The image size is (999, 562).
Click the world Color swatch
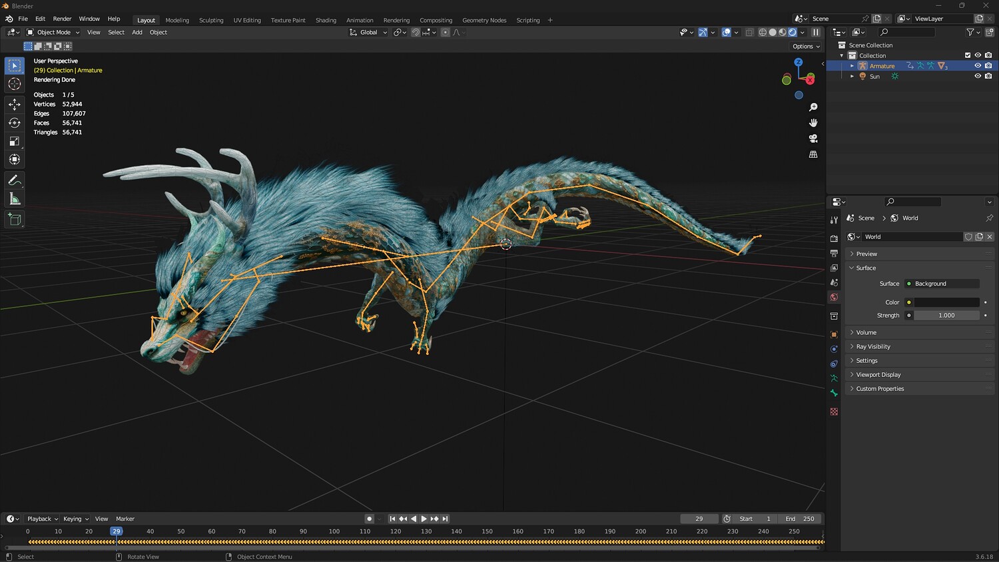click(946, 302)
